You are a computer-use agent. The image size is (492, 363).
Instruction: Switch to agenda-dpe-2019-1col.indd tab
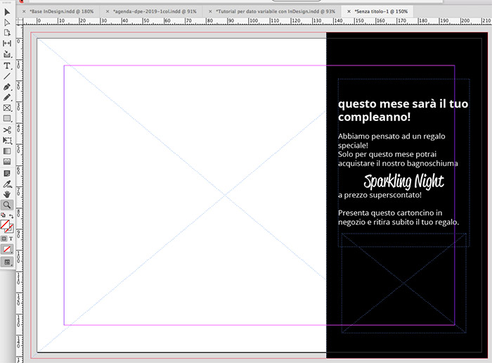pos(155,11)
